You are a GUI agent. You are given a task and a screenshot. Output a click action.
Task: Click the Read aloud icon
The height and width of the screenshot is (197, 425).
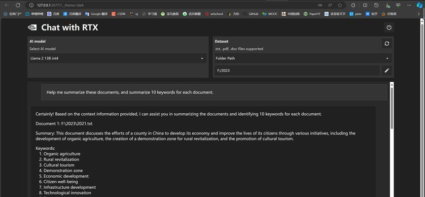tap(330, 5)
